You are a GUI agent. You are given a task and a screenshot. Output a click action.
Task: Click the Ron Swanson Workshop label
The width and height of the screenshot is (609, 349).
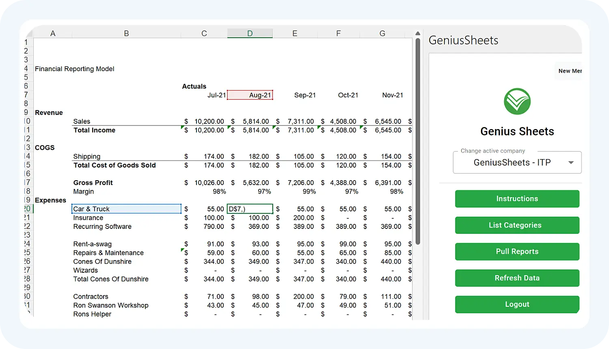(x=111, y=306)
